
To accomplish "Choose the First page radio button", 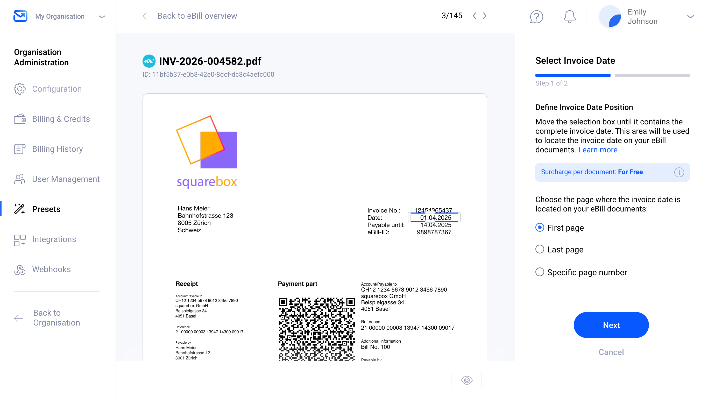I will tap(540, 228).
